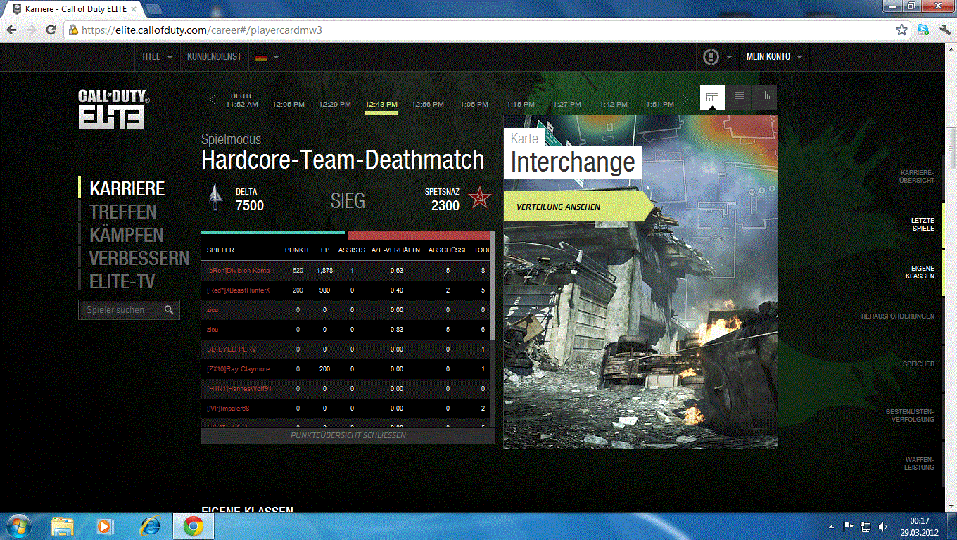The height and width of the screenshot is (540, 957).
Task: Select ELITE-TV in the left menu
Action: tap(122, 282)
